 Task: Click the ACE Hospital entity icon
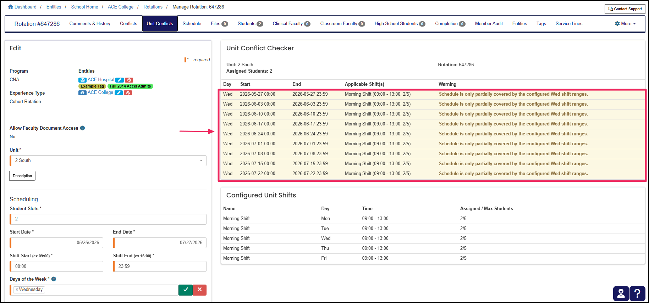click(x=82, y=80)
